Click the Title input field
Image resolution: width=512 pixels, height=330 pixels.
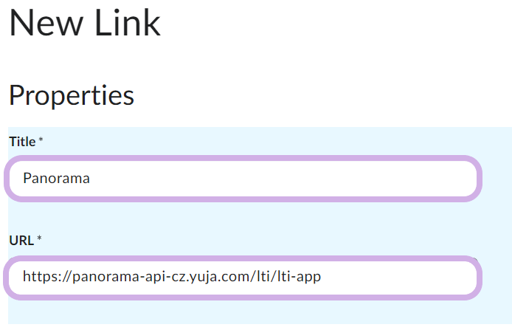(x=243, y=178)
